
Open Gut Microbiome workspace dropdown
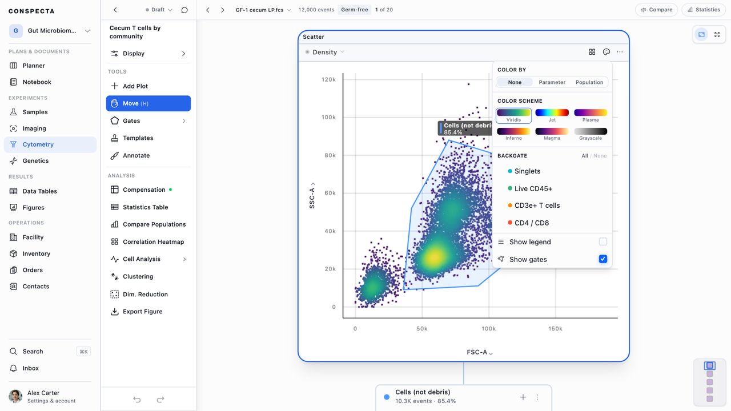pos(50,31)
